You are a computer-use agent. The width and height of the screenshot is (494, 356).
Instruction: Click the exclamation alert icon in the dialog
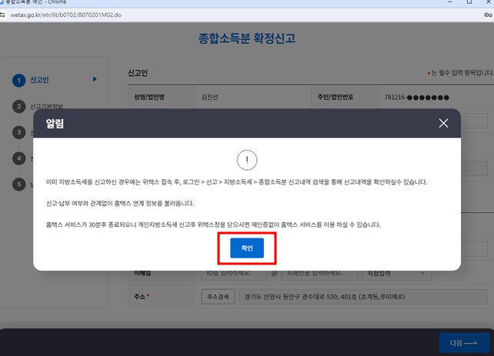[x=247, y=160]
